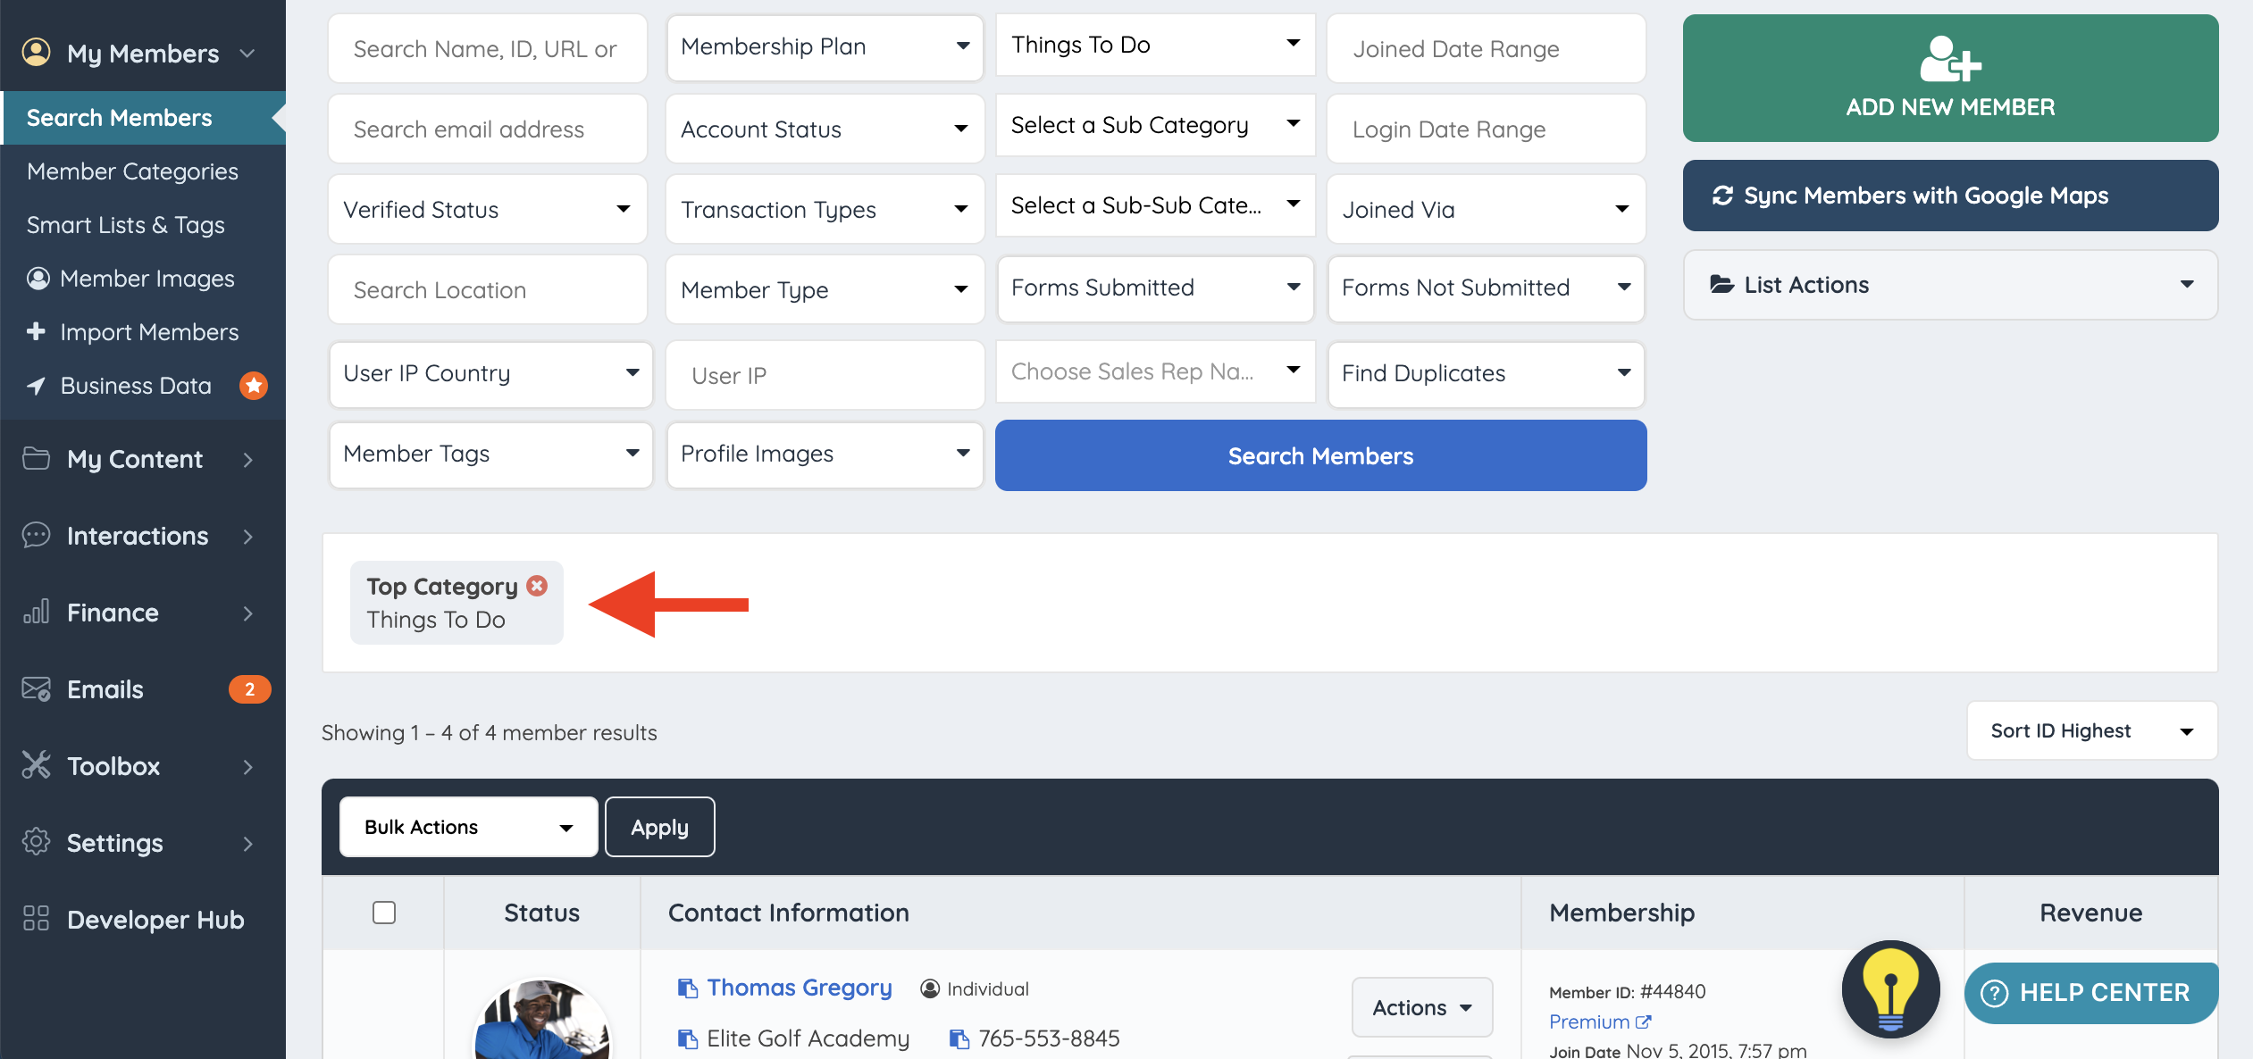Click Sync Members with Google Maps
This screenshot has width=2253, height=1059.
tap(1950, 196)
